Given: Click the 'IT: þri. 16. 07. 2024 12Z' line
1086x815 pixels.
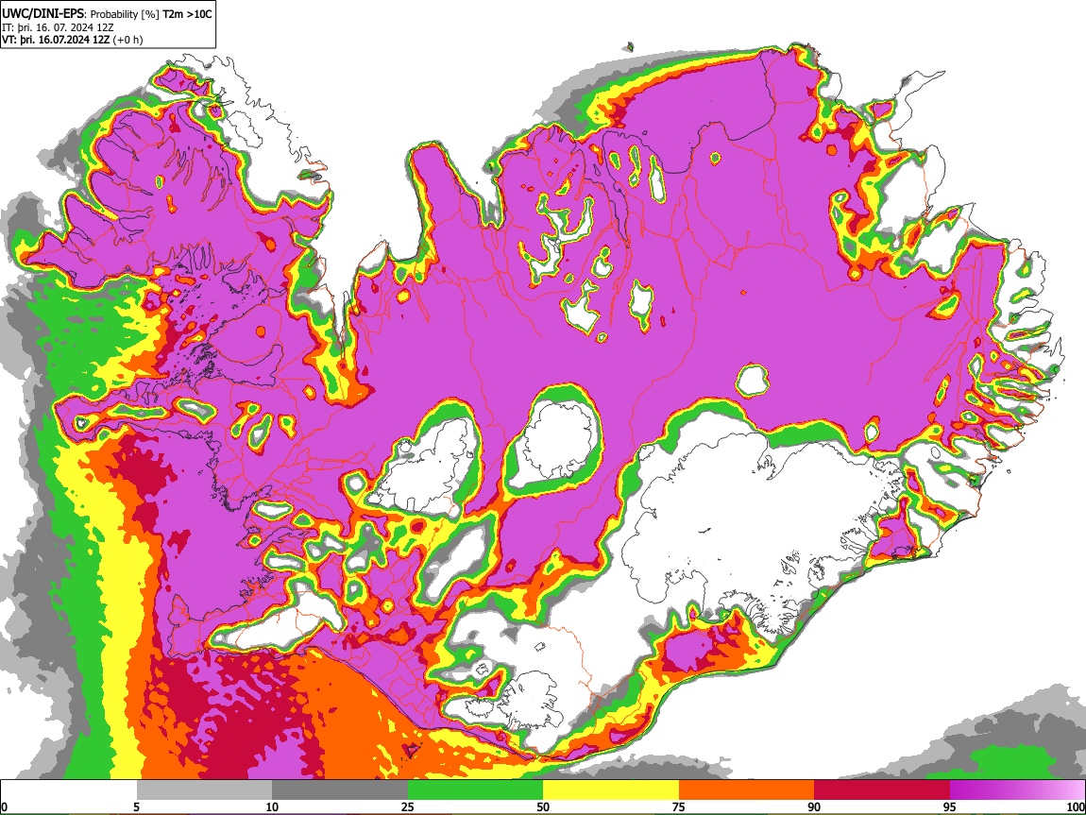Looking at the screenshot, I should 58,27.
